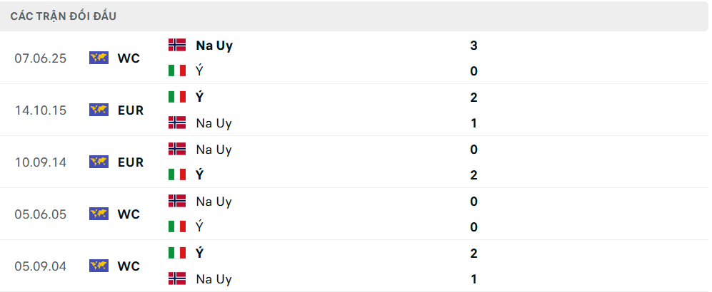Click the Italy flag in the 07.06.25 match

(177, 71)
